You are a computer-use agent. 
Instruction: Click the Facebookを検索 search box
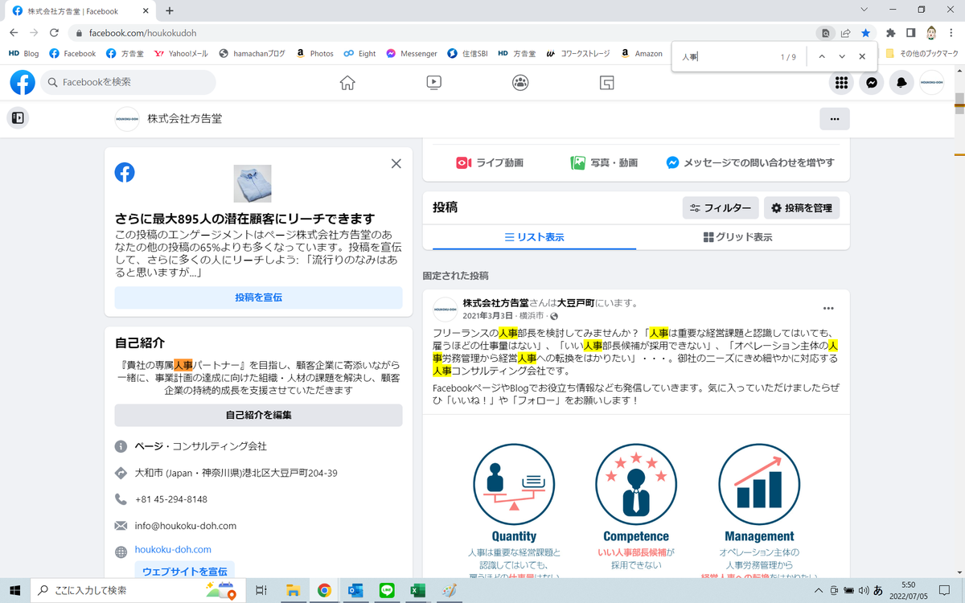128,82
